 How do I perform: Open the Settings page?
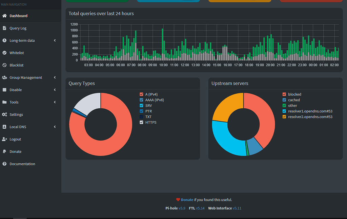[30, 114]
